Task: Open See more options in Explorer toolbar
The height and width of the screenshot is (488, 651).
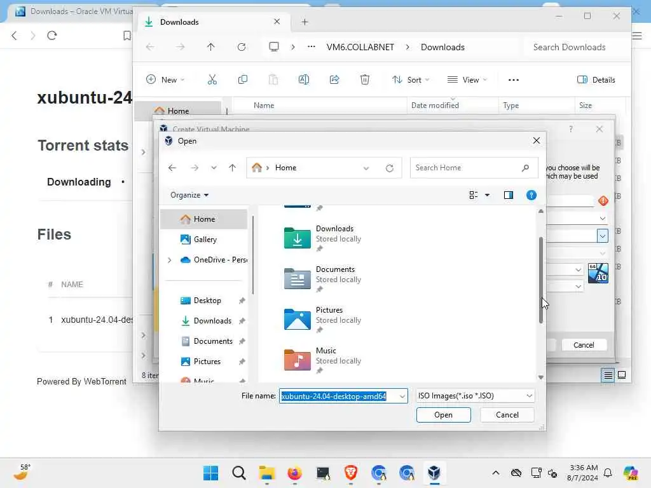Action: (x=514, y=79)
